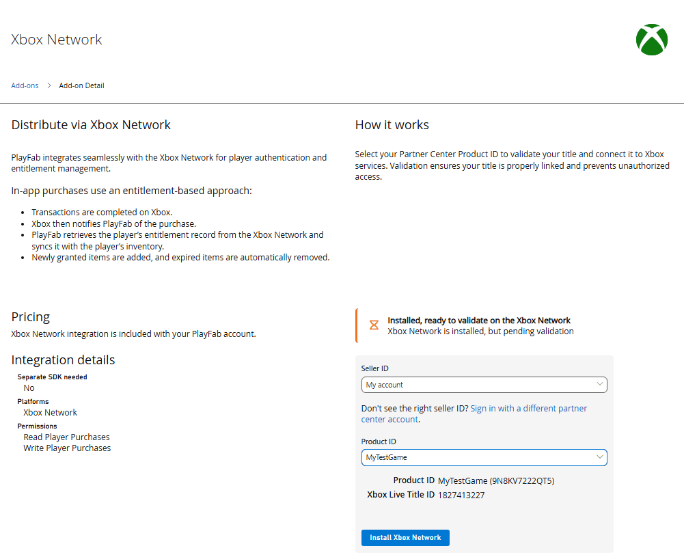Open the Seller ID dropdown showing My account
Viewport: 684px width, 557px height.
tap(484, 385)
